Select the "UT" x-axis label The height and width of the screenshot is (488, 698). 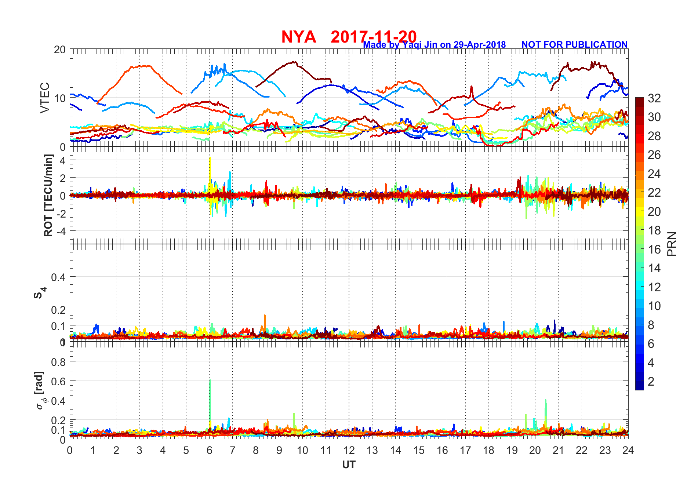(x=349, y=465)
